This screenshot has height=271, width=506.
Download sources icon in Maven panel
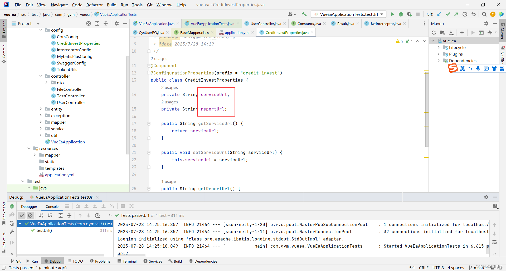click(451, 33)
